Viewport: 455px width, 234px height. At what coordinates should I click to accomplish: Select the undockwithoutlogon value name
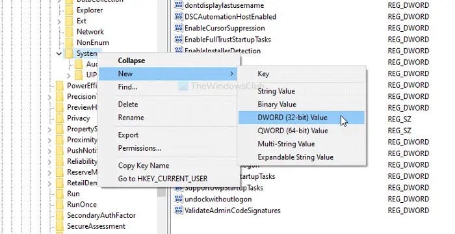coord(218,199)
